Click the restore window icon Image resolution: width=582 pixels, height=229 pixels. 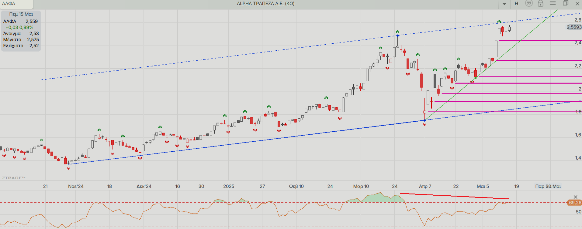click(565, 3)
